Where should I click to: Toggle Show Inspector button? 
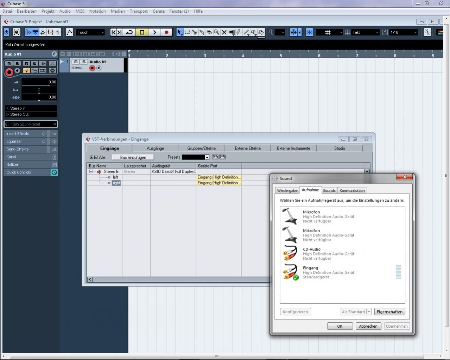[x=28, y=32]
